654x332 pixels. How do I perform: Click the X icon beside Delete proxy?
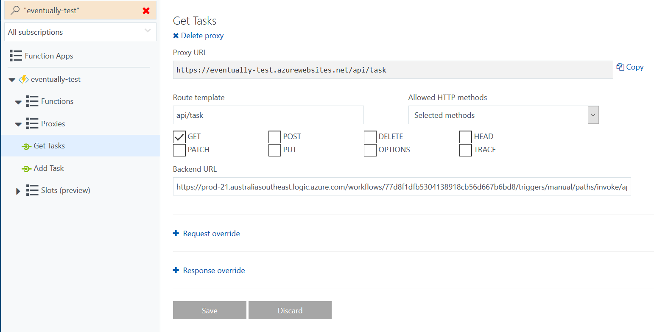point(176,36)
